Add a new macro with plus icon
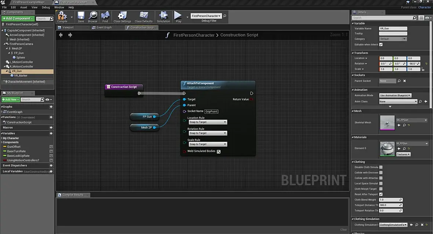Image resolution: width=433 pixels, height=234 pixels. 51,127
